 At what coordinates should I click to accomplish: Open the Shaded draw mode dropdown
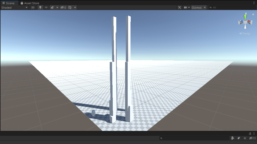tap(15, 8)
